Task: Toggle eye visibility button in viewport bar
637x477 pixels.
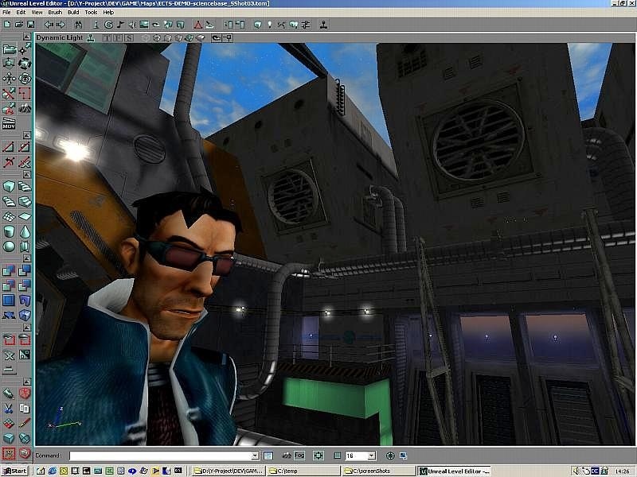Action: [217, 38]
